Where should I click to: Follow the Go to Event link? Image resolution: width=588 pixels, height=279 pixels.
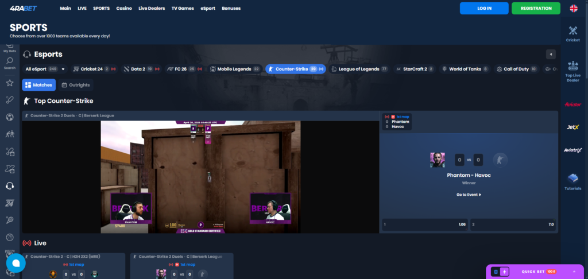tap(469, 195)
